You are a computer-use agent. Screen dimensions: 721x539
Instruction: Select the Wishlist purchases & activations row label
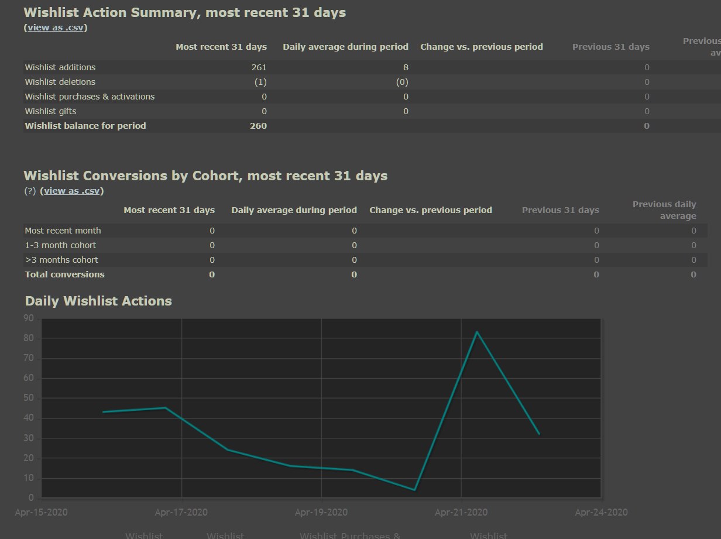click(x=90, y=97)
